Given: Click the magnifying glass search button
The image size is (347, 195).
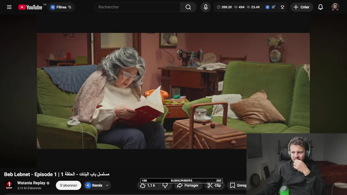Looking at the screenshot, I should click(188, 7).
